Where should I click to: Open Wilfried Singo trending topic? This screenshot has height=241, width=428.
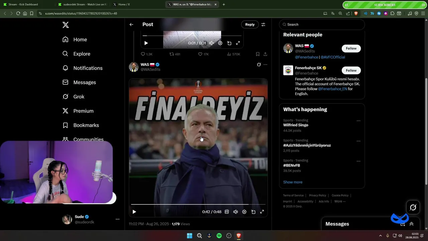click(x=296, y=125)
